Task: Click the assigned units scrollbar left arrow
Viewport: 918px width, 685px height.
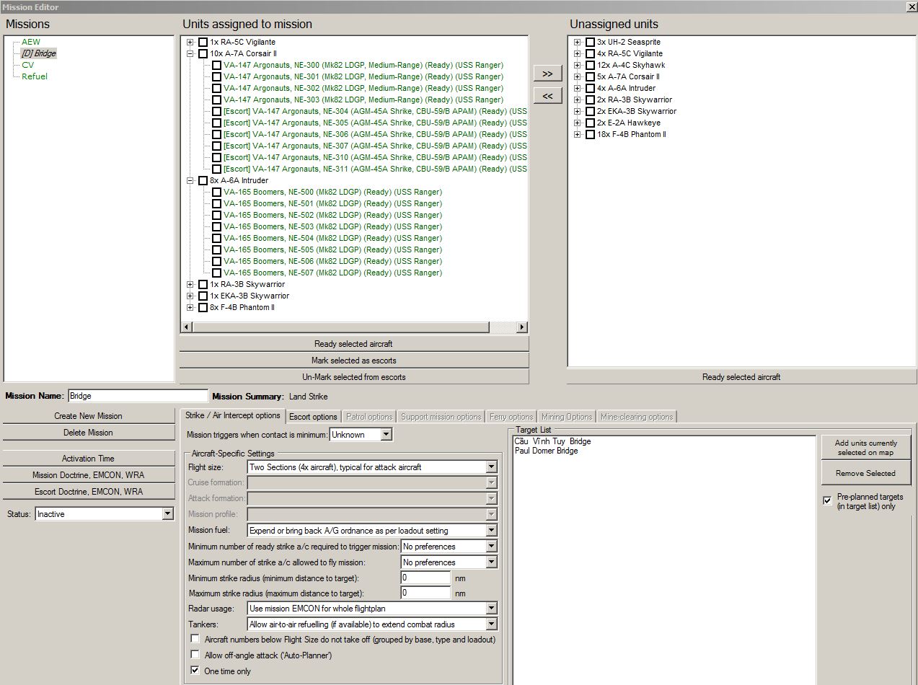Action: 186,327
